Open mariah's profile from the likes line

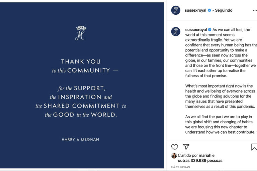click(x=205, y=156)
